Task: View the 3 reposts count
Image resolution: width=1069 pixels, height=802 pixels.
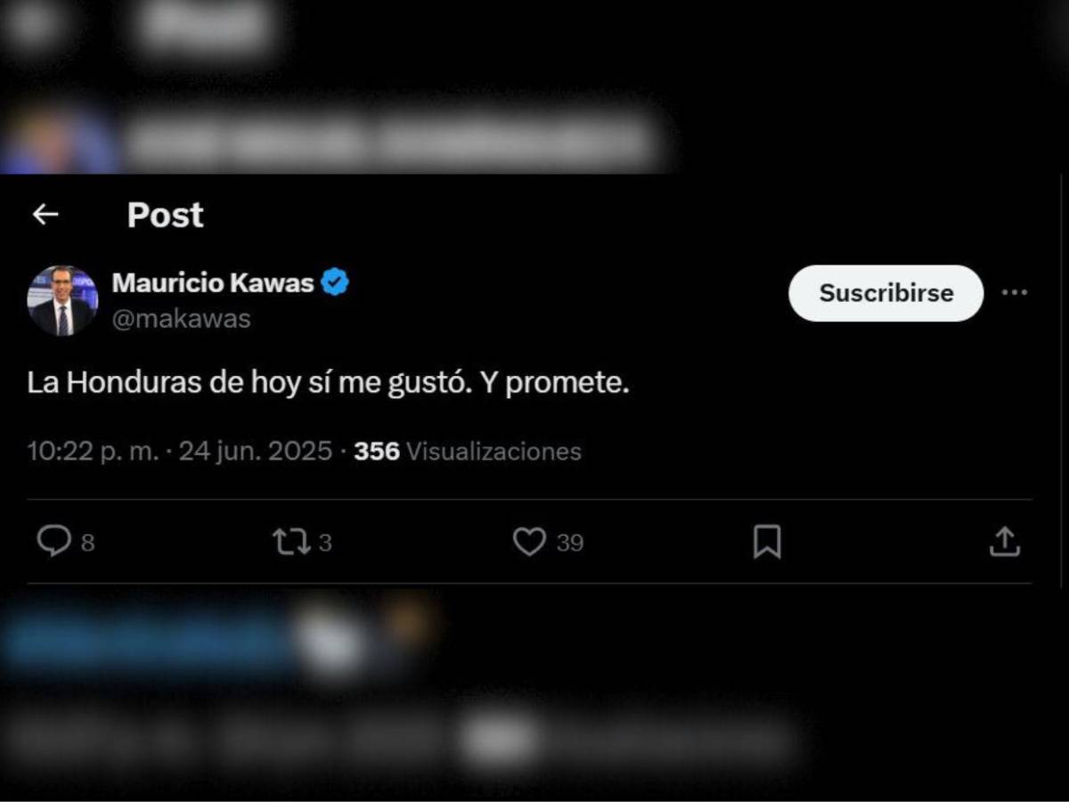Action: pos(325,543)
